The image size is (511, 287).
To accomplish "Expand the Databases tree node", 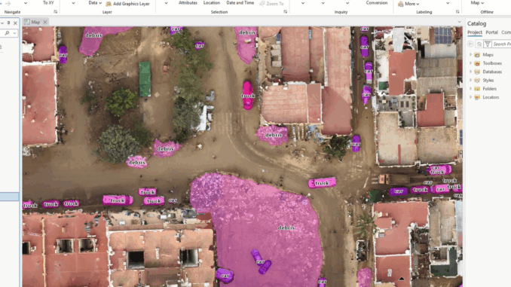I will point(470,72).
